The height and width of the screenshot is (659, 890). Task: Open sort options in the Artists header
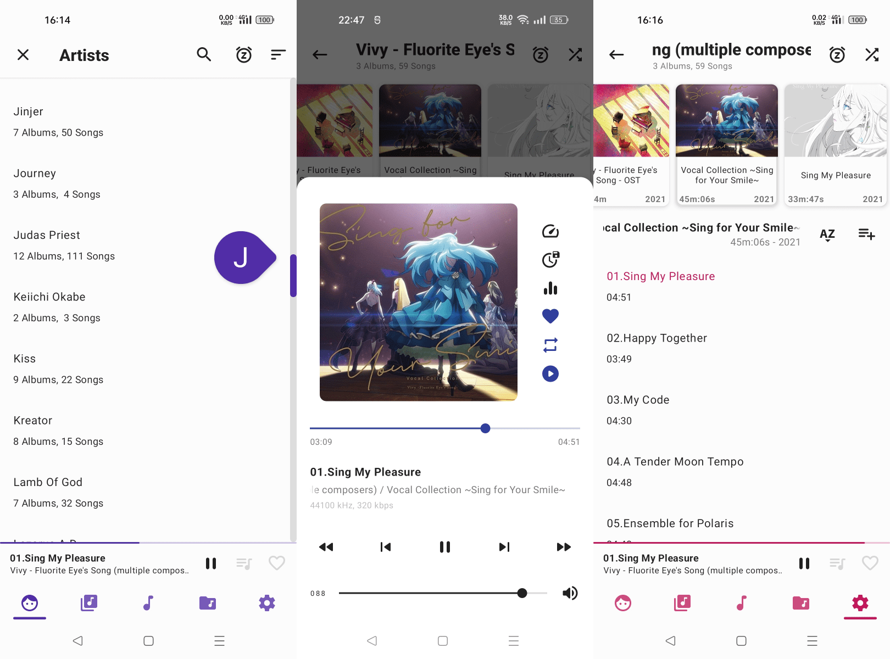click(x=279, y=54)
